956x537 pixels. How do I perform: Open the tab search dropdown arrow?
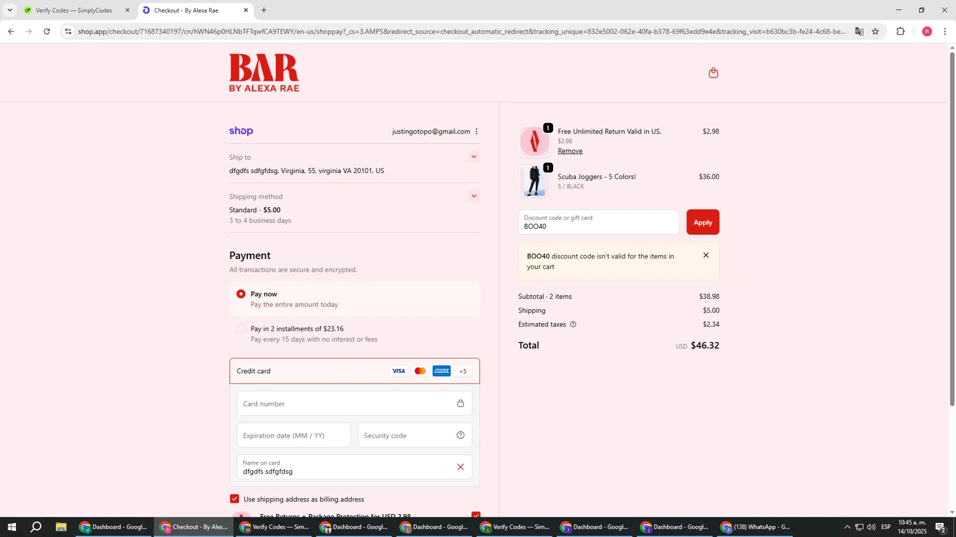[x=10, y=10]
